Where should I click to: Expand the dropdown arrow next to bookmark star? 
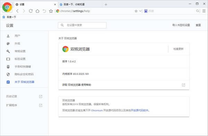(x=140, y=11)
